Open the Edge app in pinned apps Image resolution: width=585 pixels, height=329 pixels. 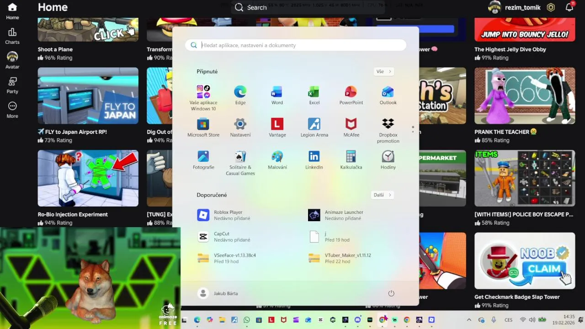240,96
